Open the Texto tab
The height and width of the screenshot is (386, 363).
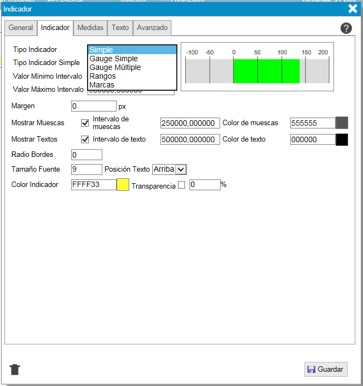[x=120, y=28]
